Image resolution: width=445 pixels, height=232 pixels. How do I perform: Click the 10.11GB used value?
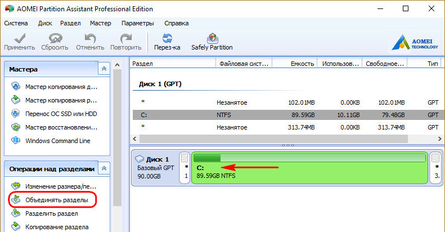point(348,115)
